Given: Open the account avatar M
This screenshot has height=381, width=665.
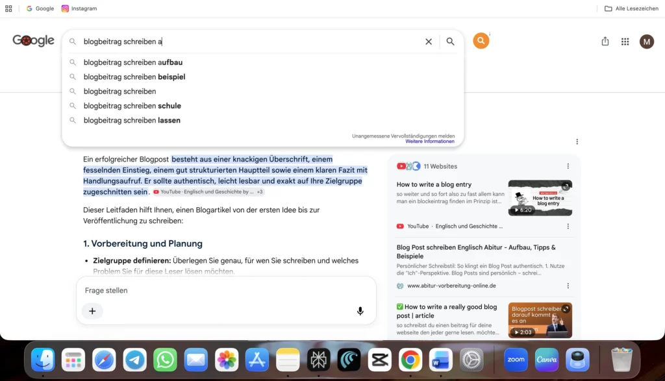Looking at the screenshot, I should 647,42.
